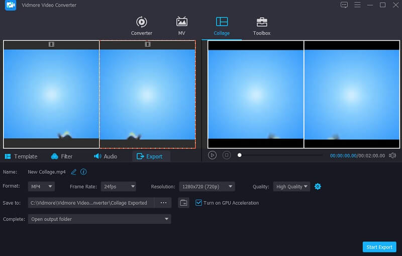Open the Toolbox tab

coord(261,26)
